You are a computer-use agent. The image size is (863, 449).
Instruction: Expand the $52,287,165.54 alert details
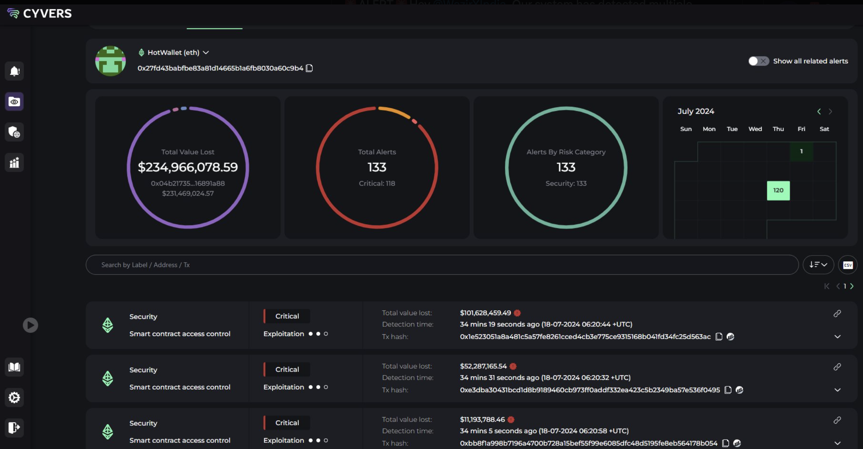[x=837, y=390]
